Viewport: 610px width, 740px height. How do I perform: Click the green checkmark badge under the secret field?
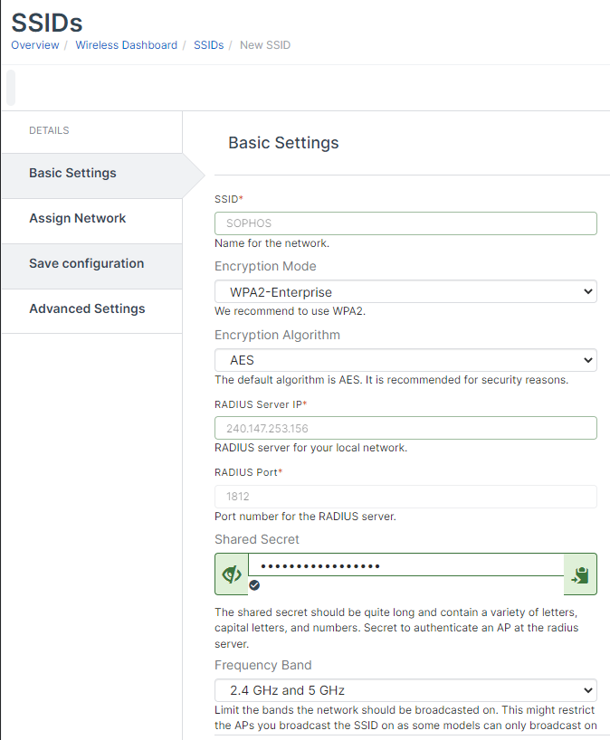click(x=253, y=585)
